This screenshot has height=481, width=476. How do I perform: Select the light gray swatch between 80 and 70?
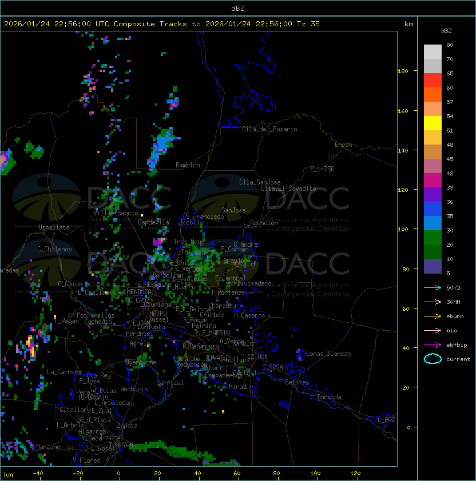pos(433,52)
